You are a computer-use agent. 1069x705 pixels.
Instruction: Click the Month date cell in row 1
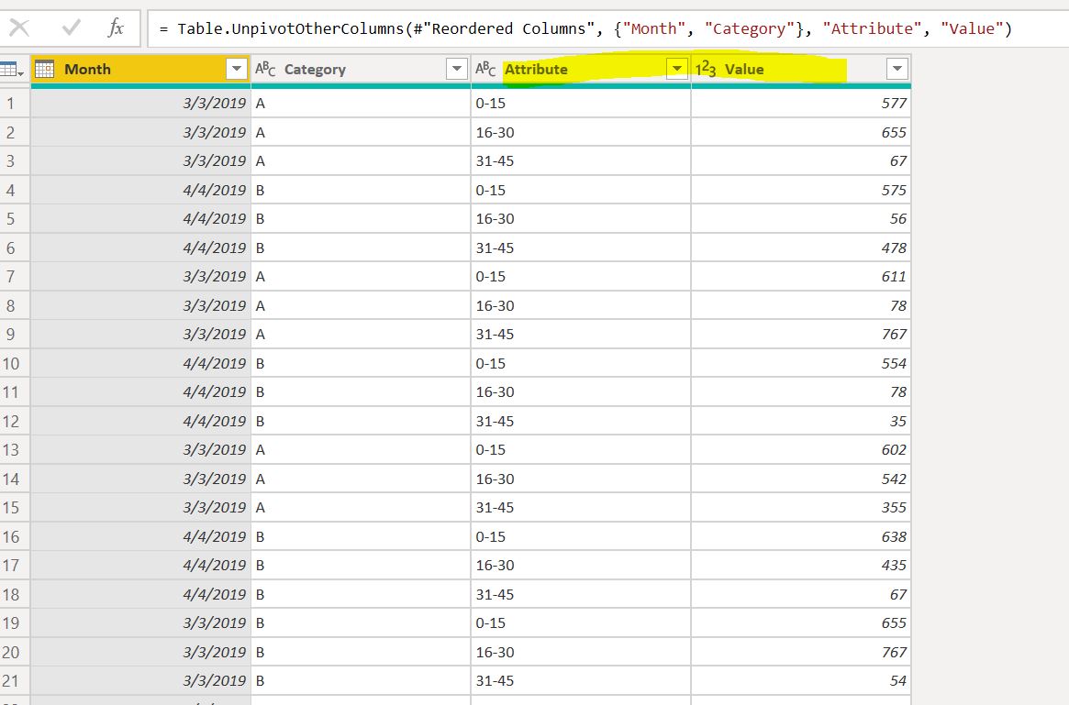[140, 104]
